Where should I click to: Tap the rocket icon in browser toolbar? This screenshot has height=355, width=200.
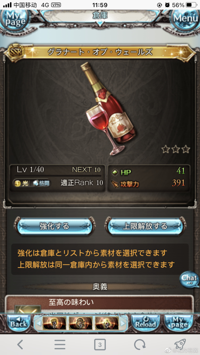pos(180,344)
